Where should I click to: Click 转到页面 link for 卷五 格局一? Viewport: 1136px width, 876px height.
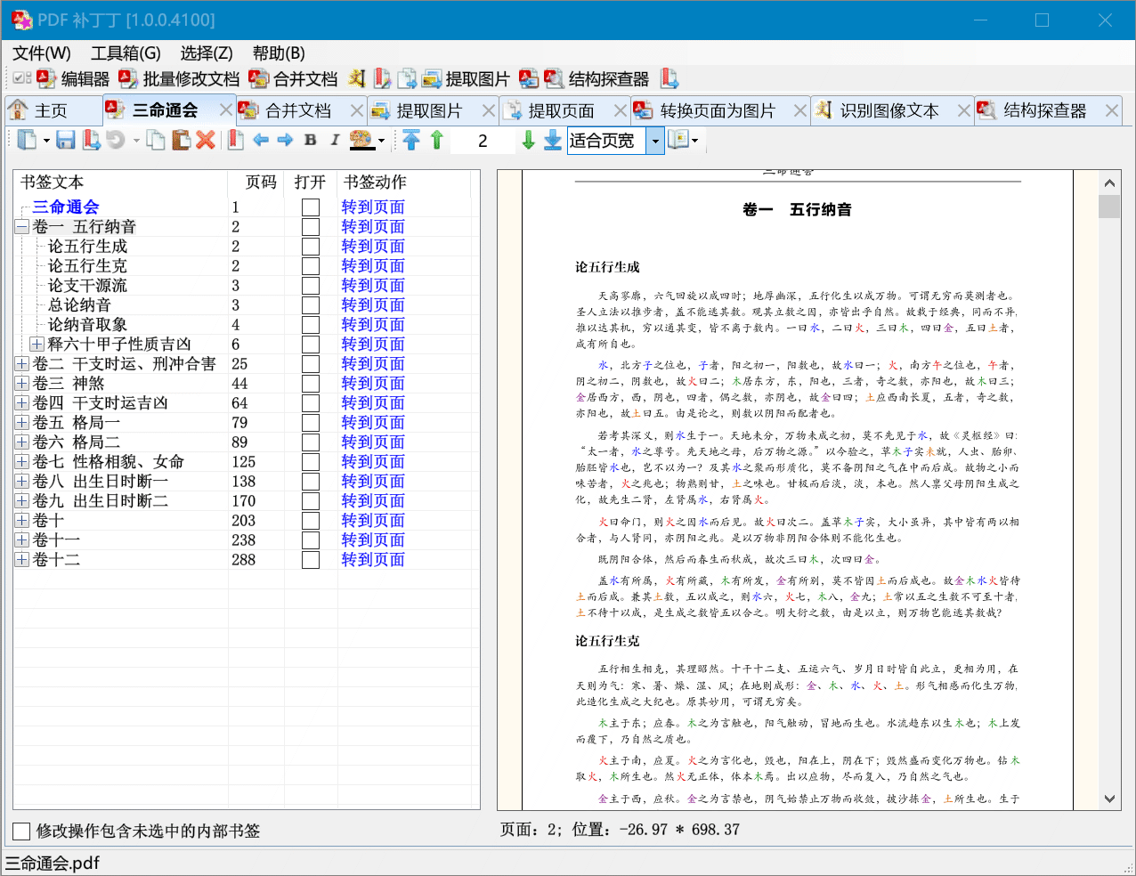pos(372,423)
